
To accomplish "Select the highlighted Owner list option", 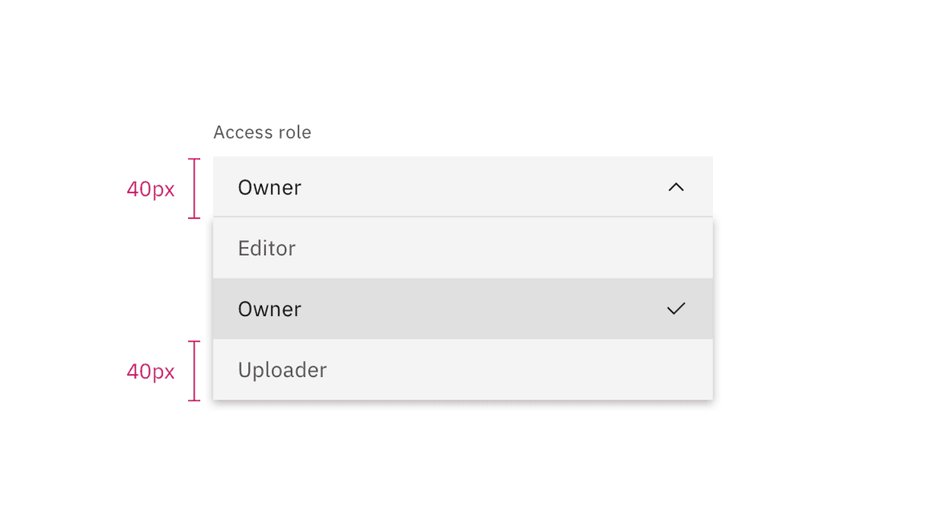I will pos(462,309).
